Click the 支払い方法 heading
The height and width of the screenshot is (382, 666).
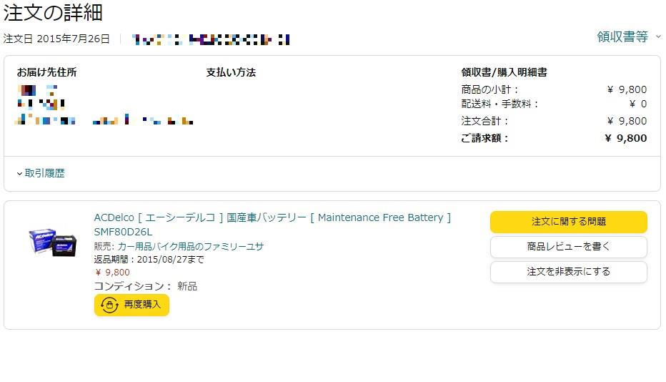(231, 72)
